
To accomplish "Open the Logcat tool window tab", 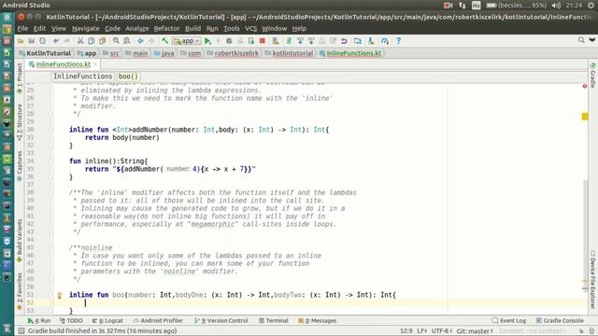I will 107,321.
